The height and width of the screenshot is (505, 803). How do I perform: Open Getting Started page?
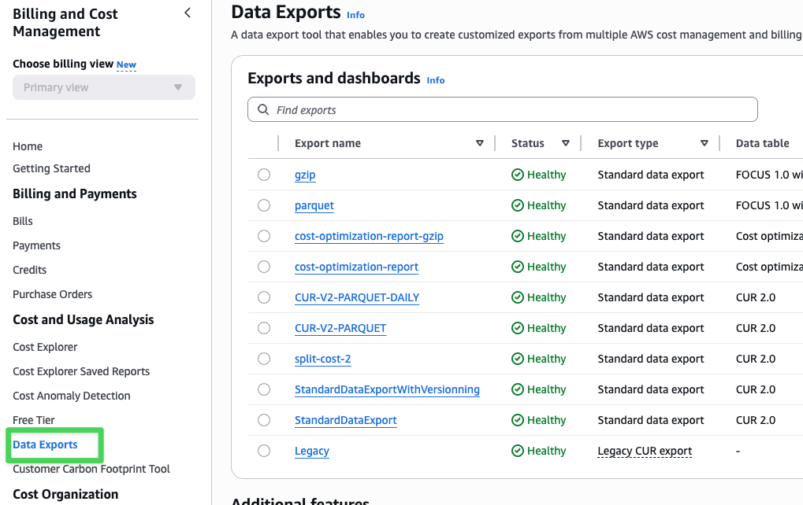[x=51, y=168]
